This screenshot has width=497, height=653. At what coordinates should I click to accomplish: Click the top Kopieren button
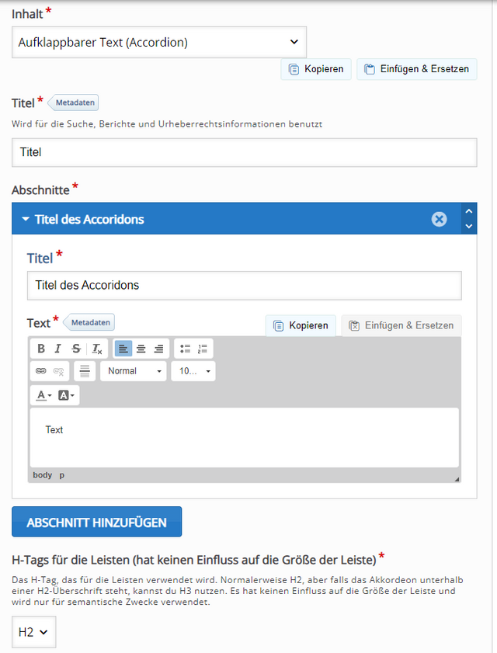point(316,69)
